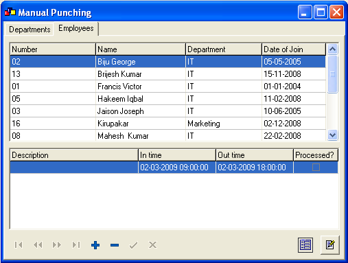
Task: Select the Kirupakar employee row
Action: (x=168, y=124)
